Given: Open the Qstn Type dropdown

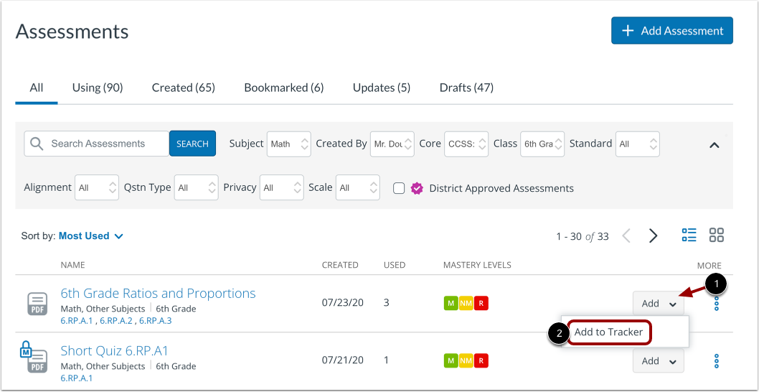Looking at the screenshot, I should click(x=197, y=187).
